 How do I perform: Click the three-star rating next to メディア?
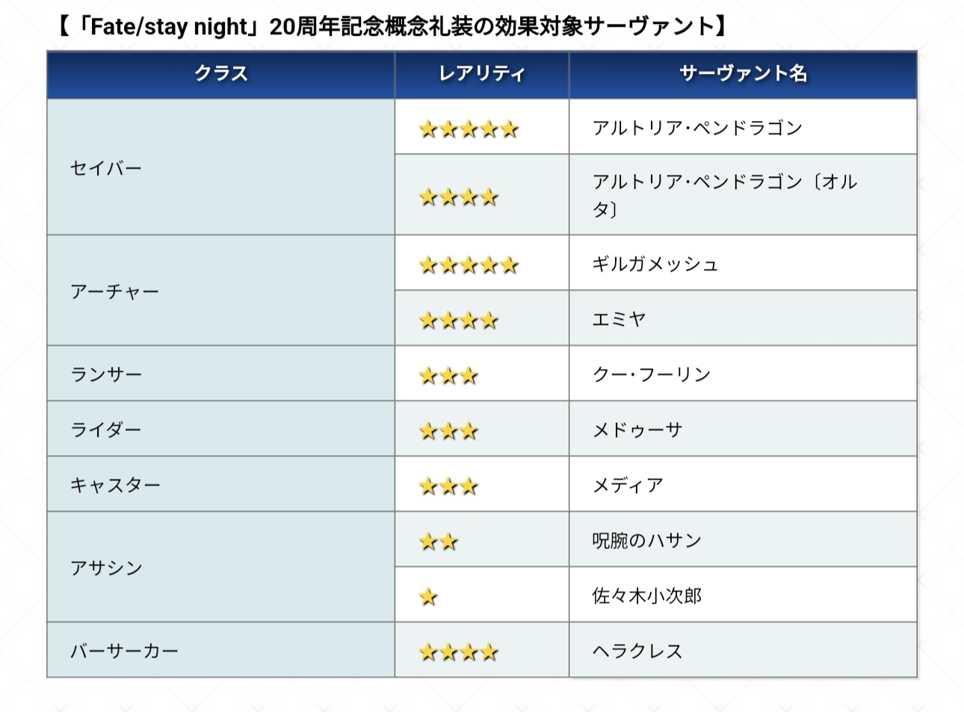[x=448, y=486]
